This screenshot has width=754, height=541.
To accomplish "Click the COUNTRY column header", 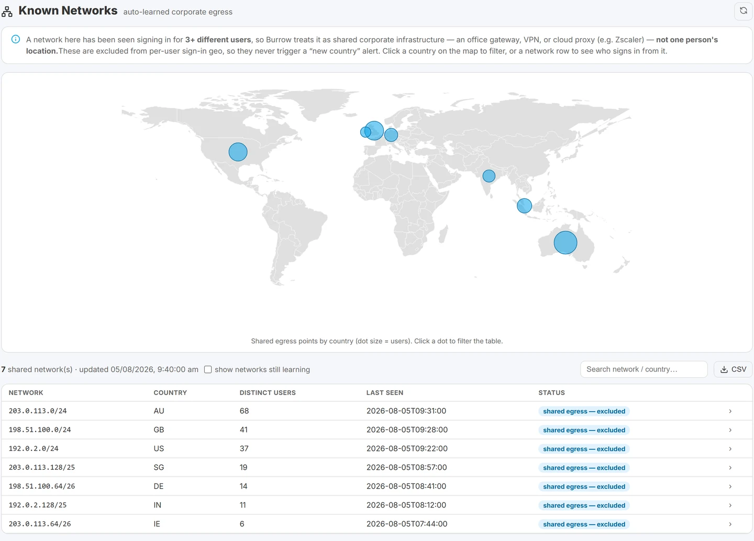I will [170, 393].
